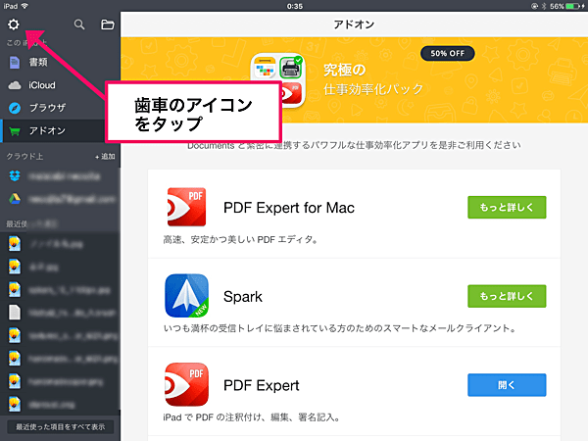Tap the 追加 add cloud button
This screenshot has height=441, width=588.
point(105,157)
